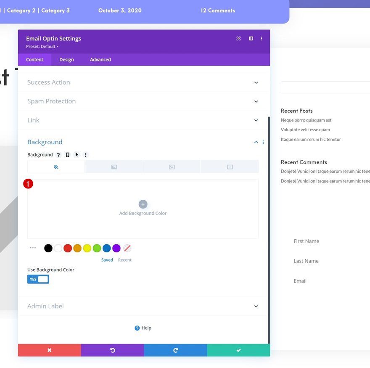This screenshot has height=368, width=370.
Task: Select the red saved color swatch
Action: (68, 248)
